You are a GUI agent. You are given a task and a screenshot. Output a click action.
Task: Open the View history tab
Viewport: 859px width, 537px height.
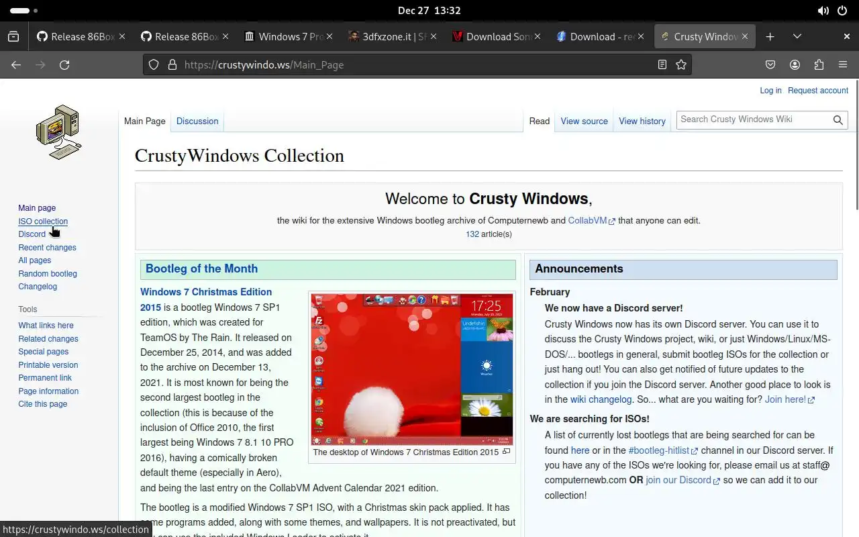click(642, 121)
